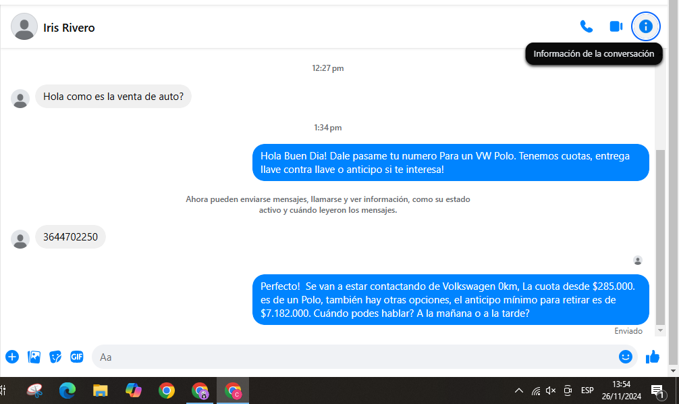This screenshot has width=679, height=404.
Task: Switch keyboard language via ESP indicator
Action: (587, 390)
